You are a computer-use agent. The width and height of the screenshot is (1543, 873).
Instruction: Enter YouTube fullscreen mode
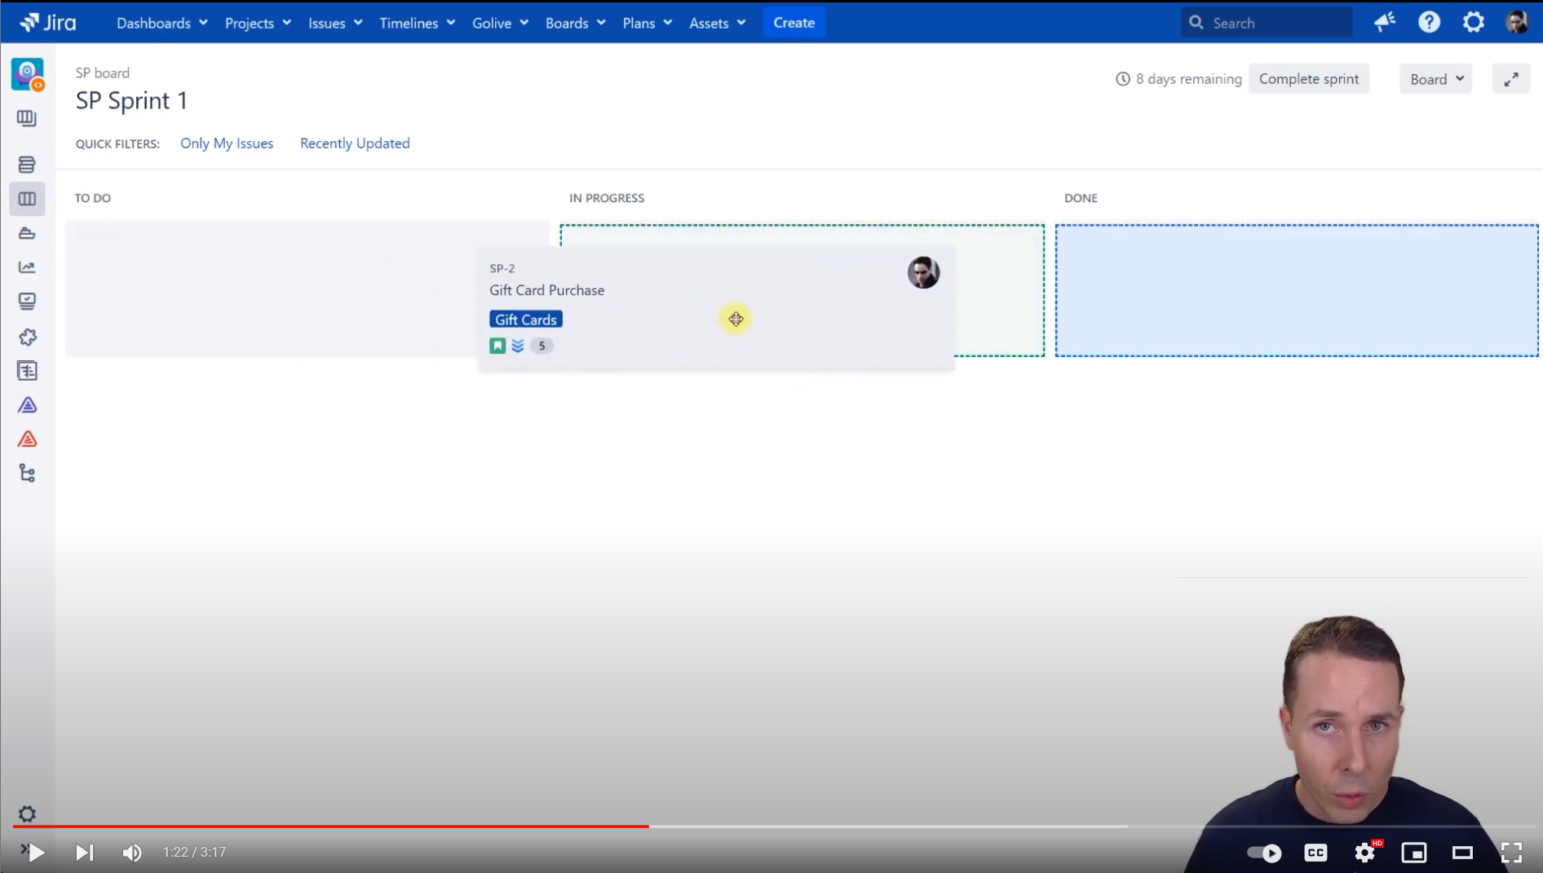[1511, 853]
